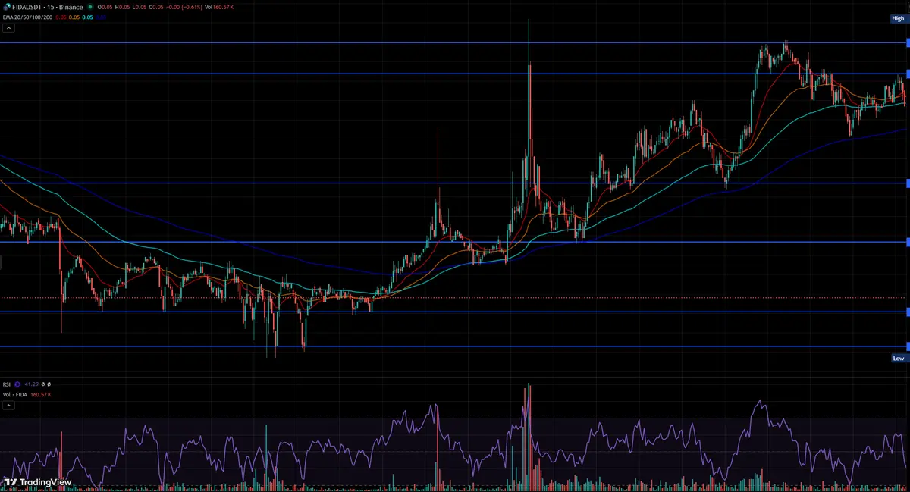The height and width of the screenshot is (492, 910).
Task: Open the FIDAUSDT · 15 · Binance symbol title
Action: coord(48,7)
